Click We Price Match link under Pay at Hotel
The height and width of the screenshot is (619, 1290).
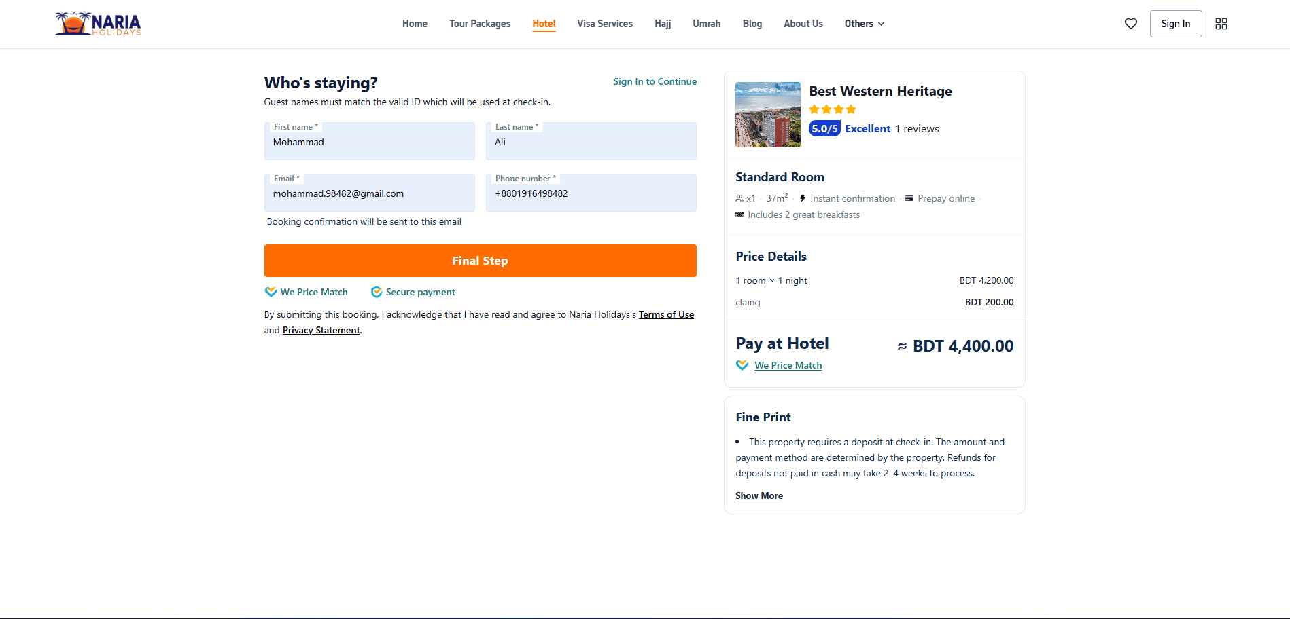pos(788,365)
